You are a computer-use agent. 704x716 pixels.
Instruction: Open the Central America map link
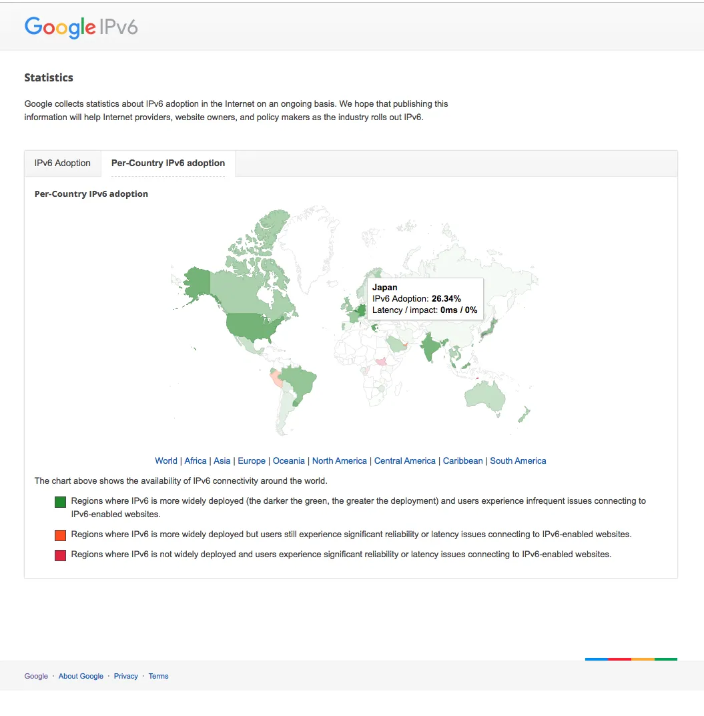click(x=405, y=461)
